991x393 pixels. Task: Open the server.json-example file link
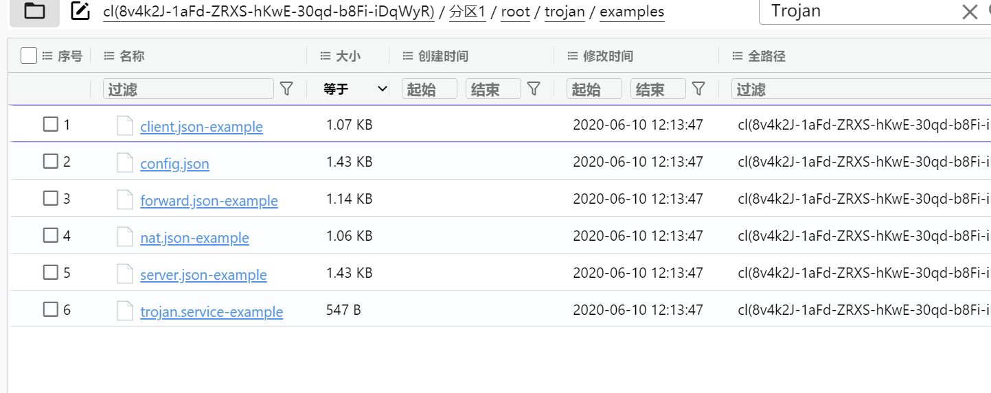click(x=203, y=275)
